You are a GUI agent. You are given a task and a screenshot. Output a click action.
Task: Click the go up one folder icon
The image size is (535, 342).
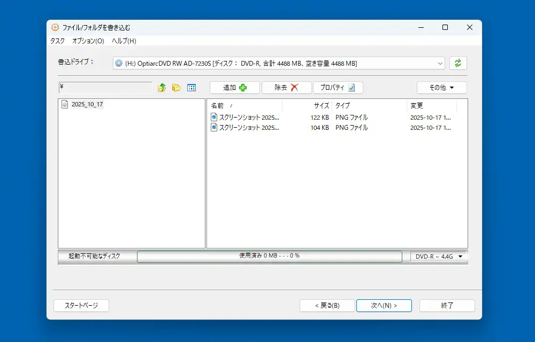[162, 88]
